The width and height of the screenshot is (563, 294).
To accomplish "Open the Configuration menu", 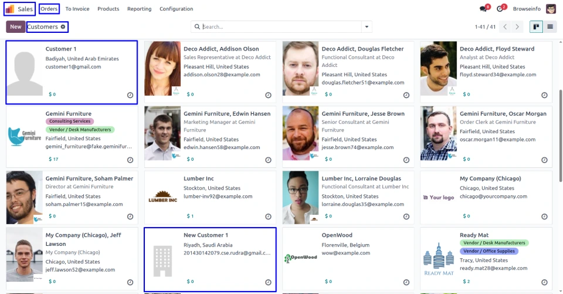I will 176,9.
